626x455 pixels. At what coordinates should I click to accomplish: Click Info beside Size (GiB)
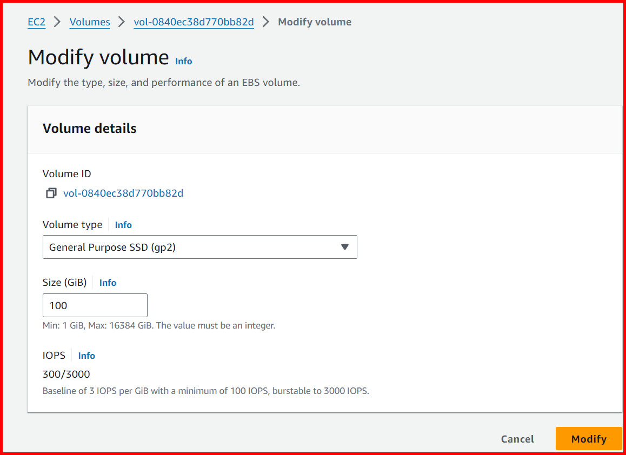pyautogui.click(x=108, y=283)
